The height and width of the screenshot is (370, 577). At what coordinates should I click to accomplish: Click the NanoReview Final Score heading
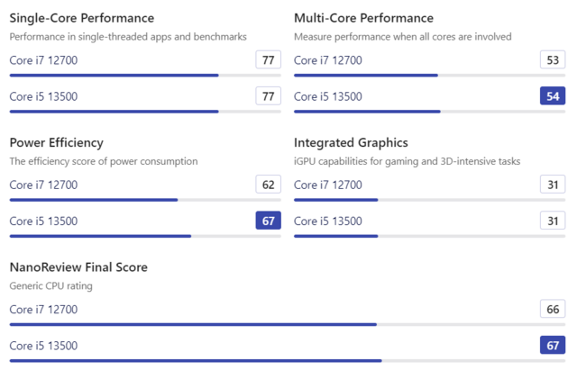coord(78,267)
